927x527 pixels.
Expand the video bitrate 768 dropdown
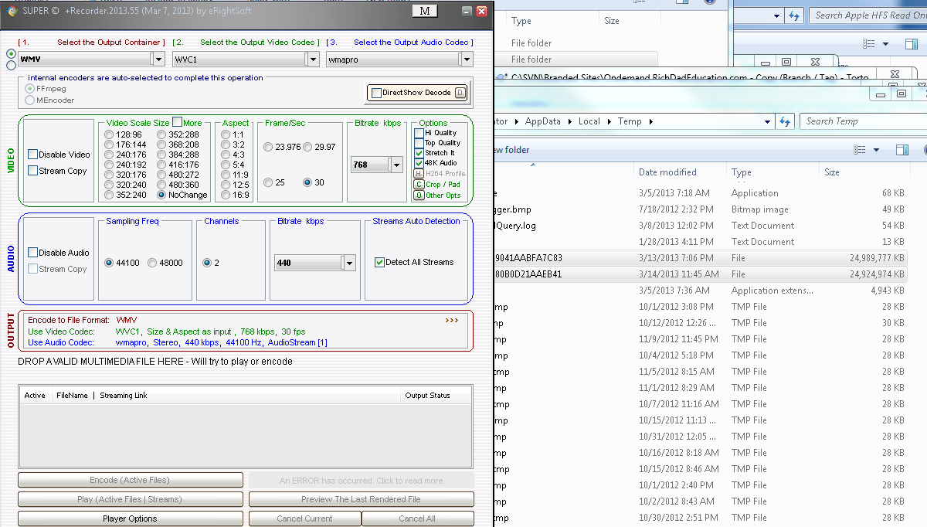click(396, 165)
